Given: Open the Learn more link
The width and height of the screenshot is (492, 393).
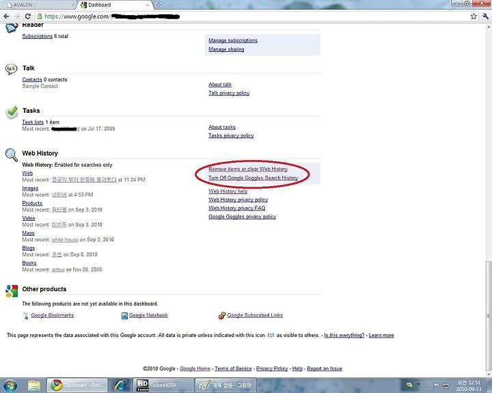Looking at the screenshot, I should click(381, 335).
